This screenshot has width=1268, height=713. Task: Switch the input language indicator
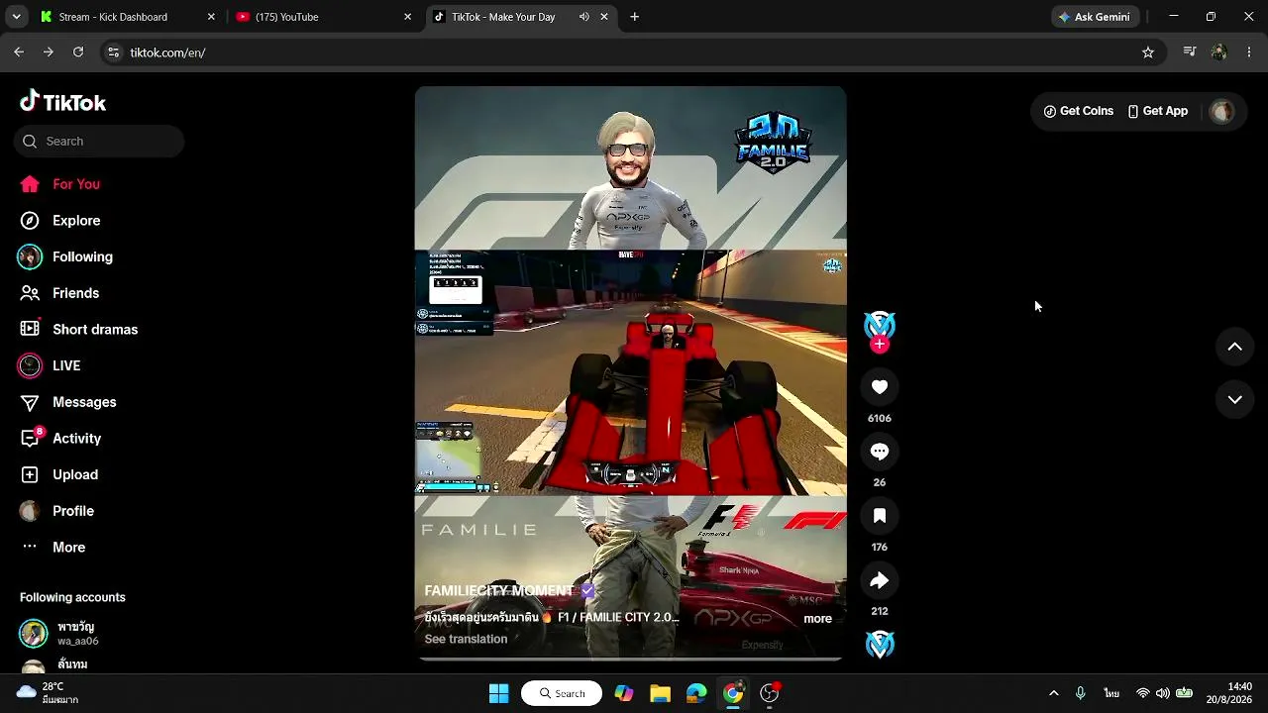[x=1112, y=693]
